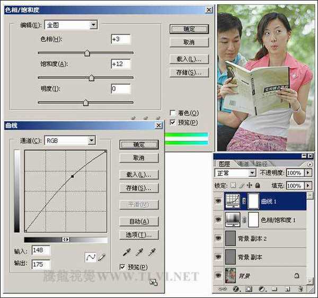Screen dimensions: 318x298
Task: Hide the 曲线 1 layer visibility eye
Action: pos(218,200)
